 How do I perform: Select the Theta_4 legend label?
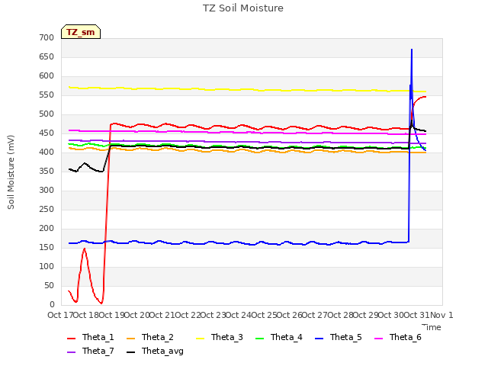[x=287, y=337]
